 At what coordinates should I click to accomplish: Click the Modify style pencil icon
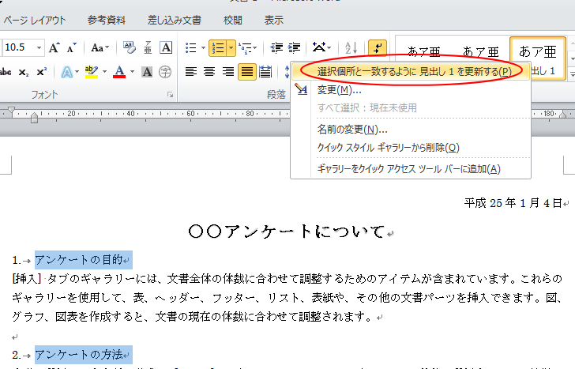pos(302,89)
